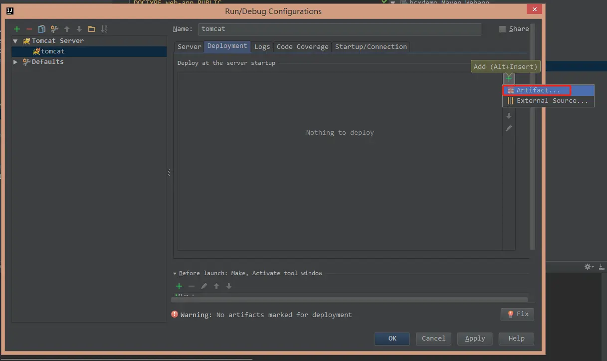Open the Deployment tab

[227, 46]
